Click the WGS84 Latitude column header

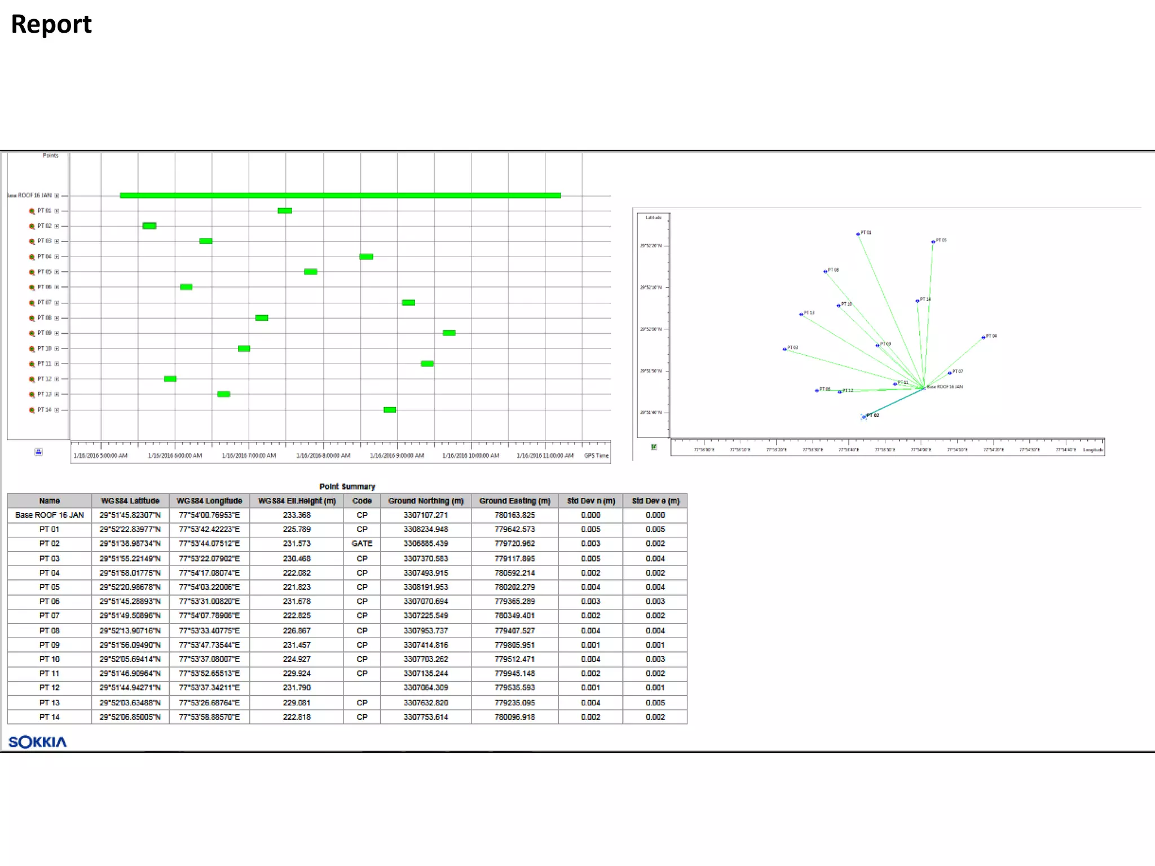pos(130,501)
